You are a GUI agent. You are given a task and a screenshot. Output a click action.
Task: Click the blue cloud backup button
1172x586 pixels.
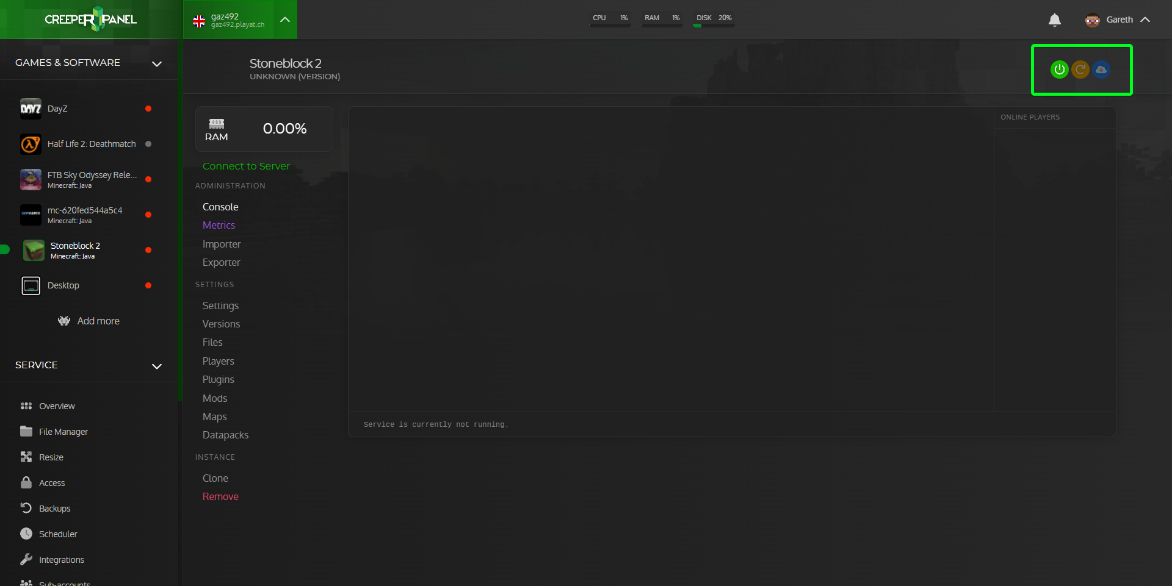[1101, 70]
